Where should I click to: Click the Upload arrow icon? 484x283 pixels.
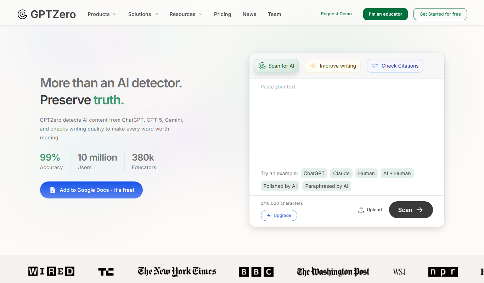tap(361, 210)
